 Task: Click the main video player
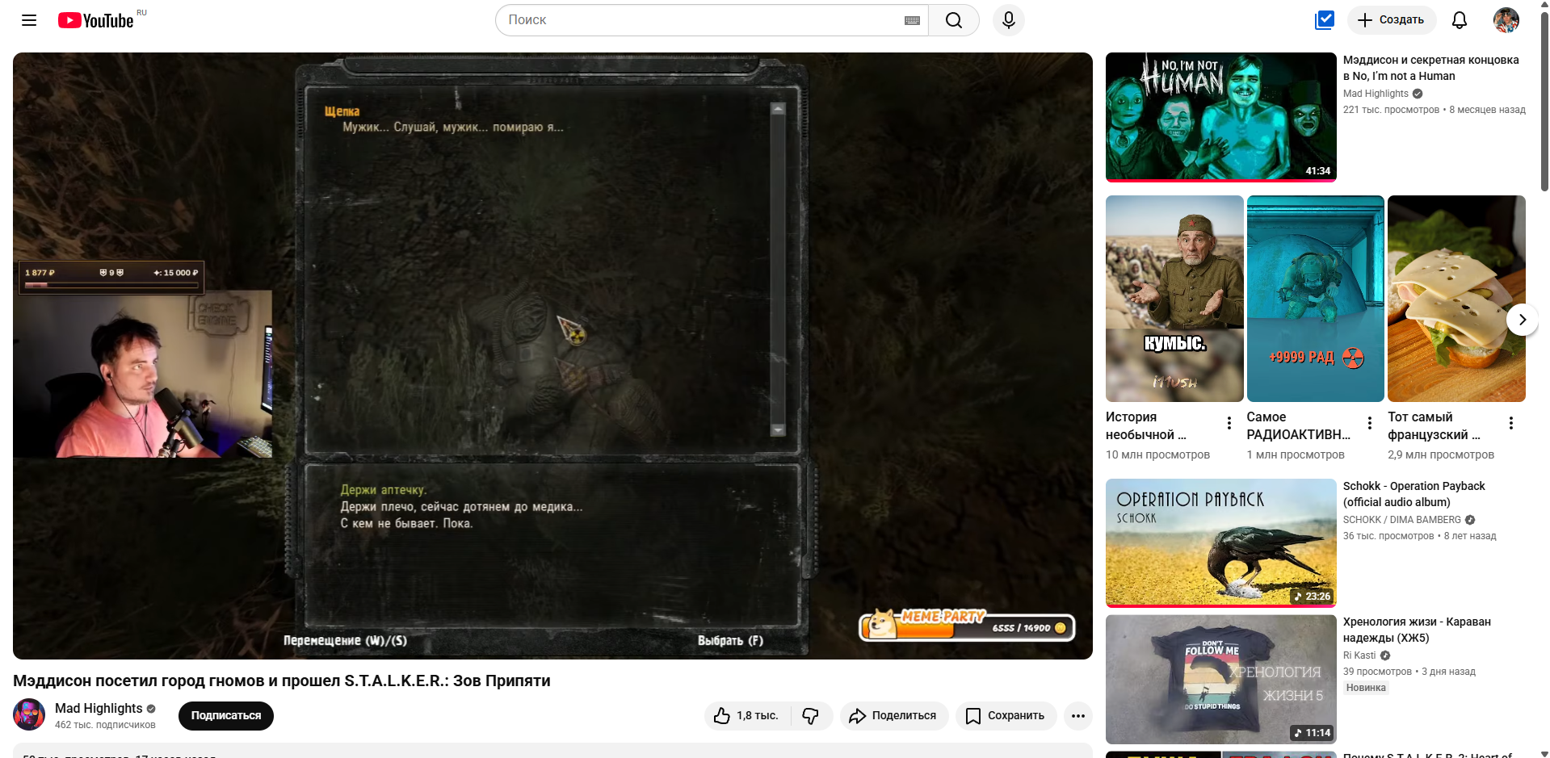552,356
